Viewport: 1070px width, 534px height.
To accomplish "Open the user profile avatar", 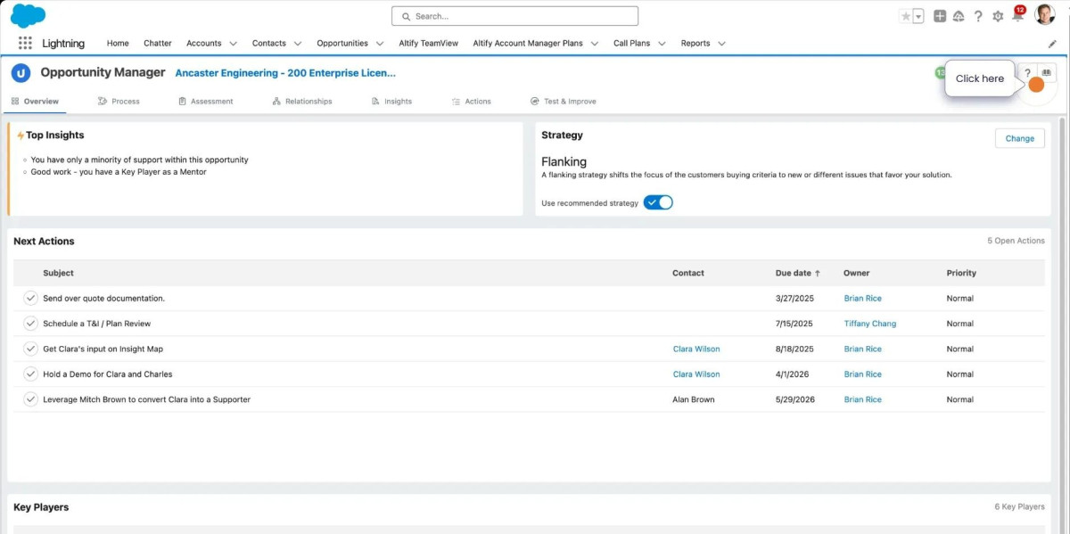I will tap(1044, 15).
